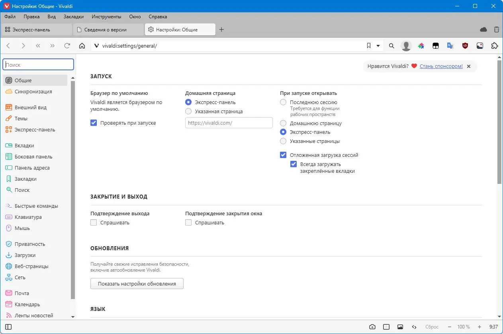Open the Инструменты menu
503x334 pixels.
tap(106, 17)
